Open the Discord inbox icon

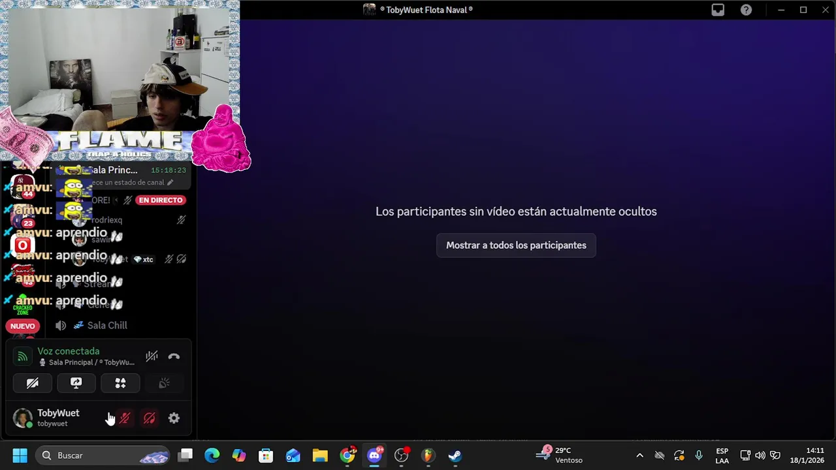(x=718, y=10)
